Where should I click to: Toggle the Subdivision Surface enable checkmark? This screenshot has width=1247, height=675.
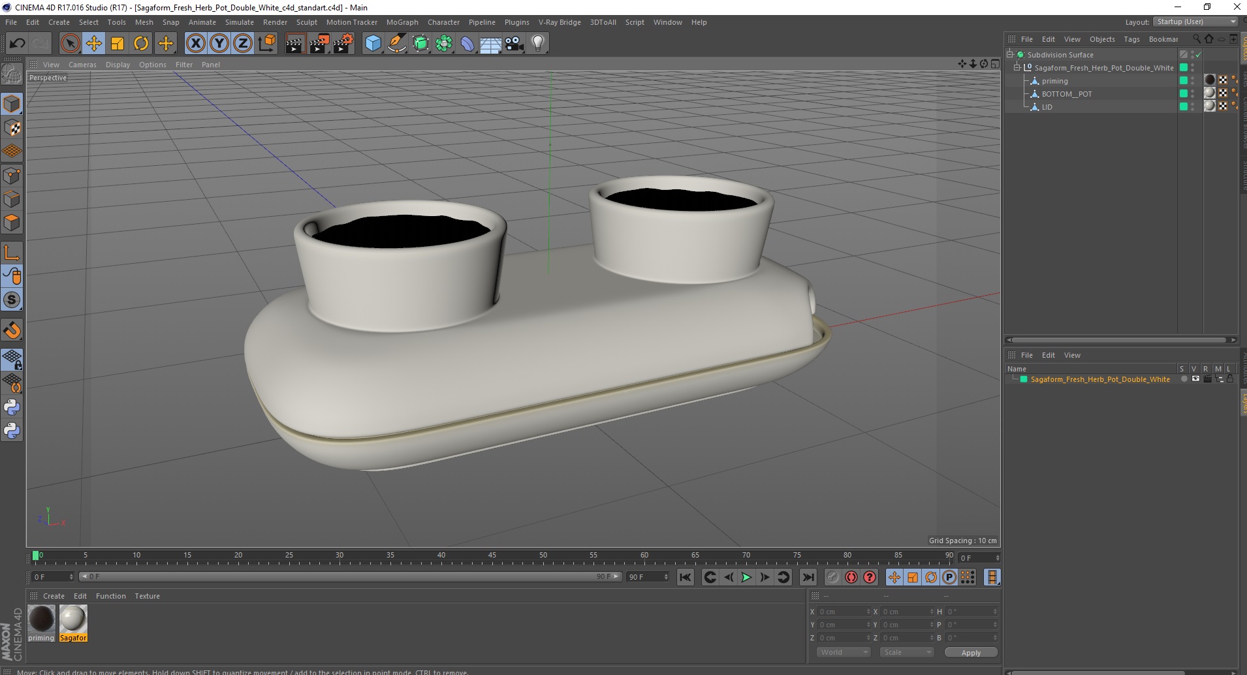click(x=1198, y=55)
